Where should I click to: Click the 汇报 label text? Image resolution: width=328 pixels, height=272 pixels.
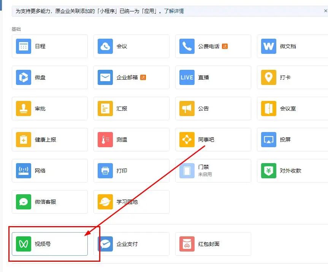point(122,108)
